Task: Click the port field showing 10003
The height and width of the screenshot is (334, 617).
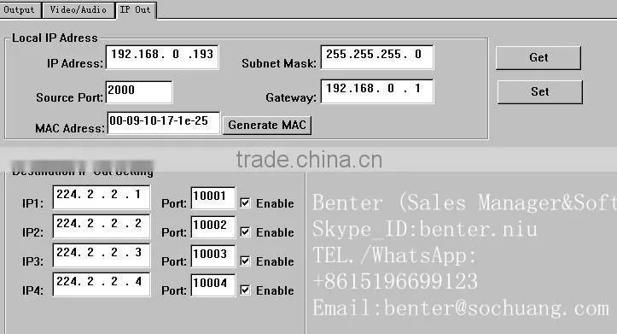Action: point(213,256)
